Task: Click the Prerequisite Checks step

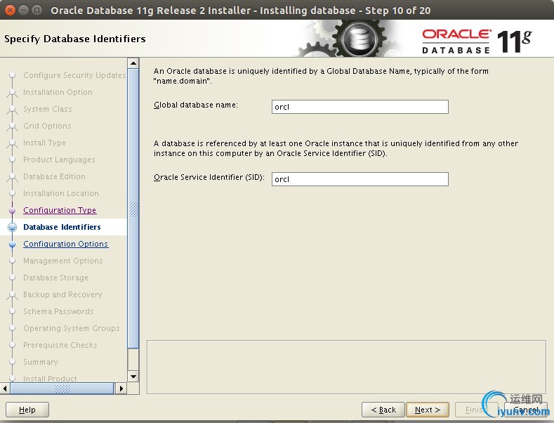Action: pyautogui.click(x=60, y=345)
